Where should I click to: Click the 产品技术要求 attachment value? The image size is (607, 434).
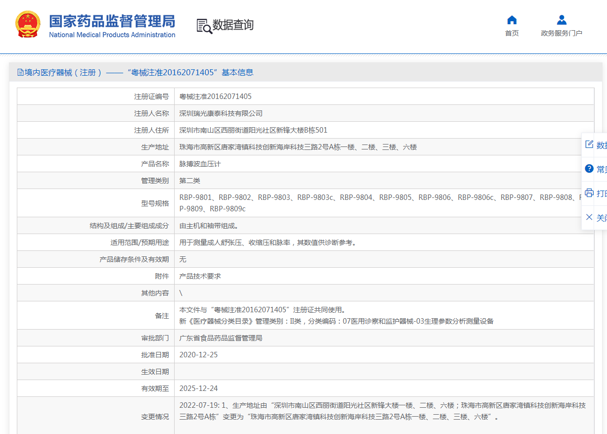click(x=200, y=276)
